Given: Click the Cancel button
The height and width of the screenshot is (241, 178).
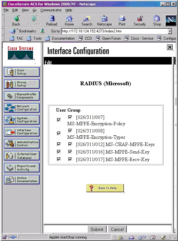Looking at the screenshot, I should tap(117, 229).
